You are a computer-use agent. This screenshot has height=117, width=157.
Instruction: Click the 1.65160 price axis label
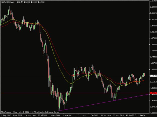pos(153,69)
